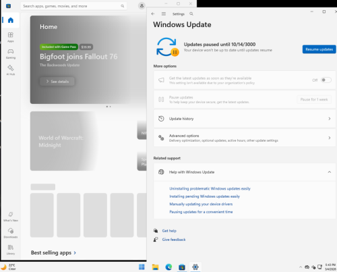337x272 pixels.
Task: Open the AI Hub sidebar icon
Action: [x=11, y=70]
